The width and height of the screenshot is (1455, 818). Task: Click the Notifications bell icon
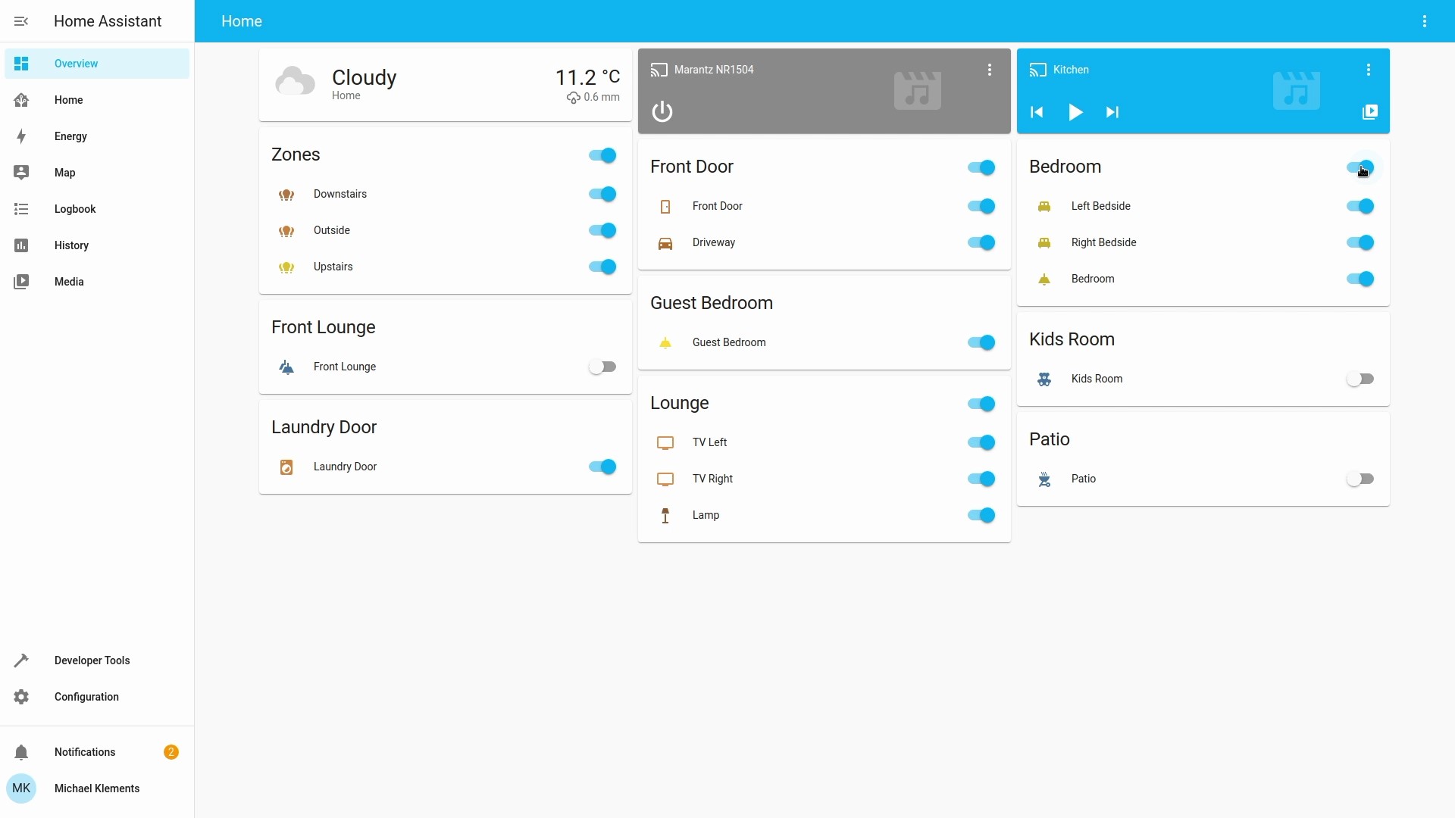coord(21,752)
